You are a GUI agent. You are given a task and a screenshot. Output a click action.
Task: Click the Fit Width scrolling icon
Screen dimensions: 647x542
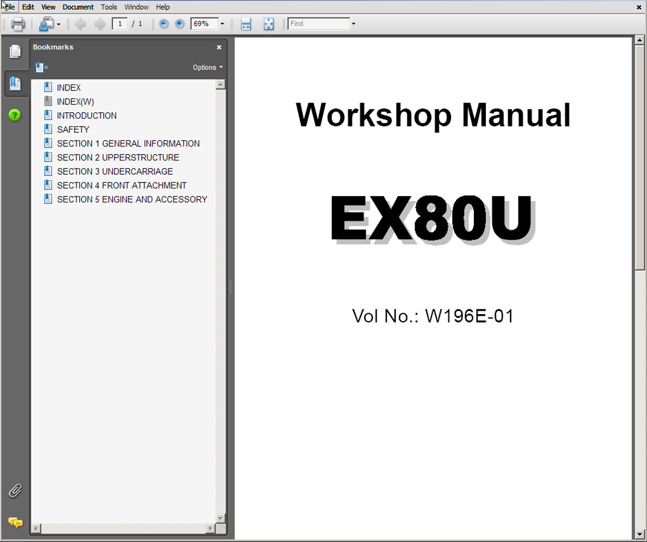coord(246,24)
